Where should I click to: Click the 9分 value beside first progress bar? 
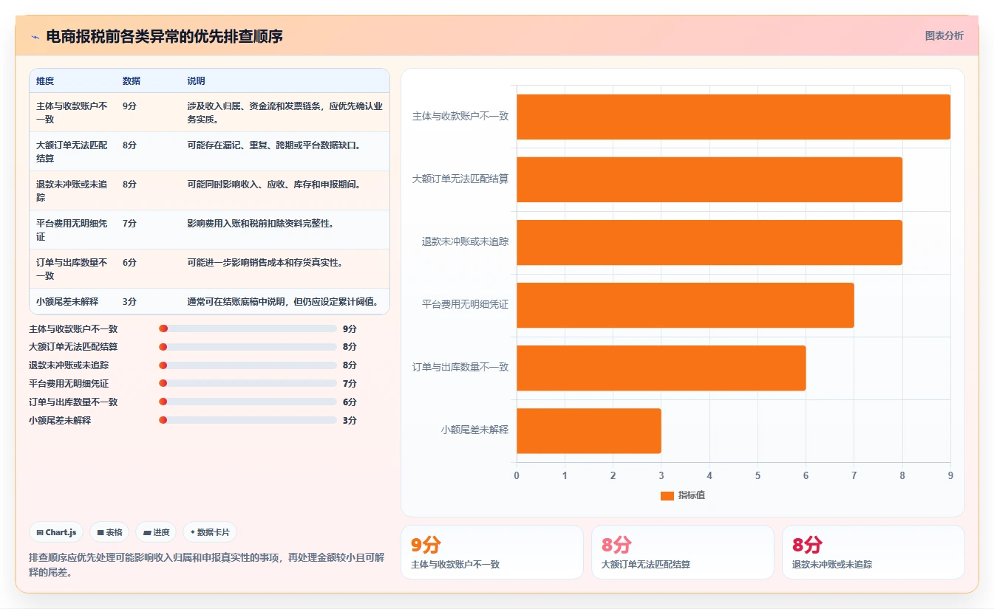point(350,329)
